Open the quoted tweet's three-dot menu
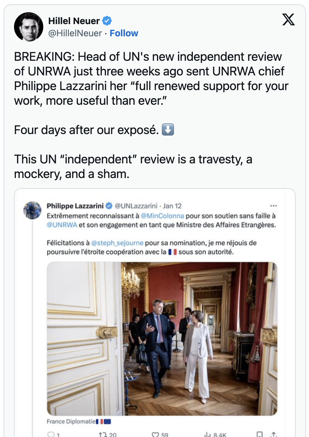Viewport: 309px width, 437px height. tap(274, 206)
